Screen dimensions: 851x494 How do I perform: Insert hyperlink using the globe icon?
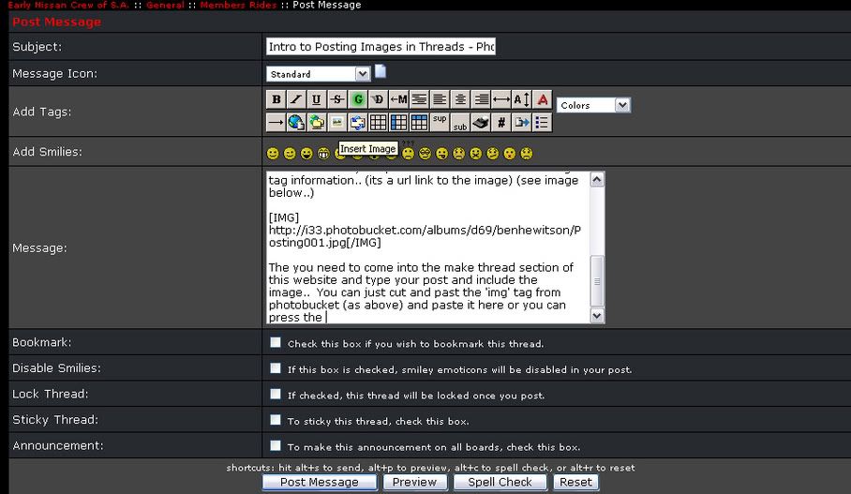click(x=296, y=123)
